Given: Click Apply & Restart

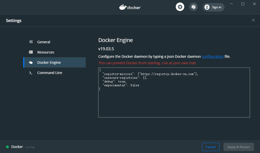Looking at the screenshot, I should click(238, 147).
